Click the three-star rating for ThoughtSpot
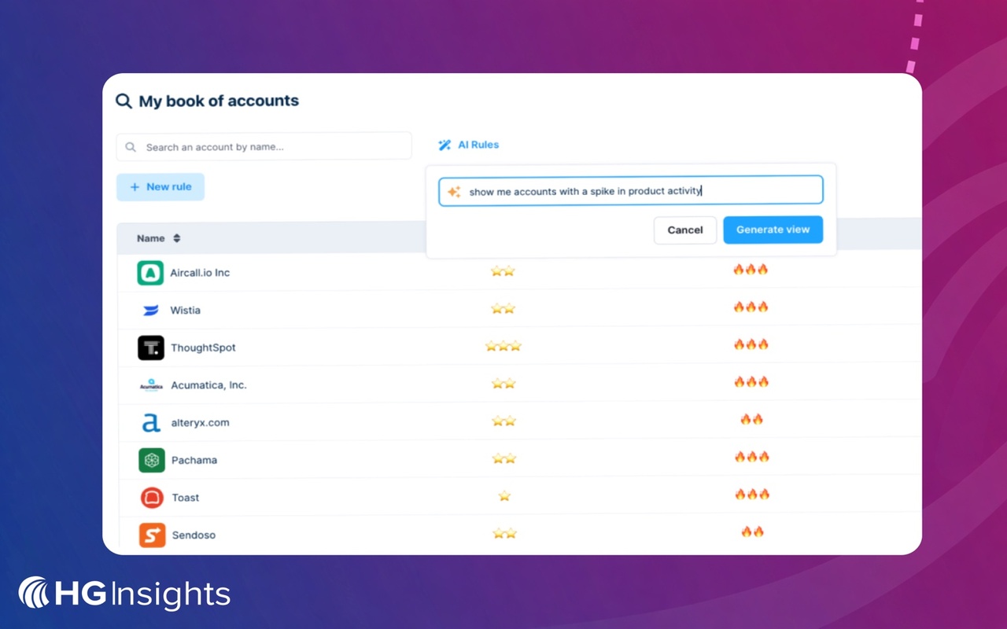The image size is (1007, 629). pos(503,346)
